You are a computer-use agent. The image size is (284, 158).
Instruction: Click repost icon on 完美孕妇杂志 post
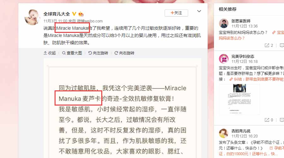pos(267,120)
